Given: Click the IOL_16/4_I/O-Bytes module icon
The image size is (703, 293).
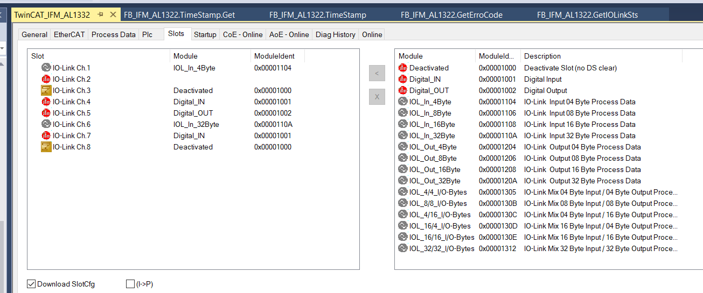Looking at the screenshot, I should (403, 226).
